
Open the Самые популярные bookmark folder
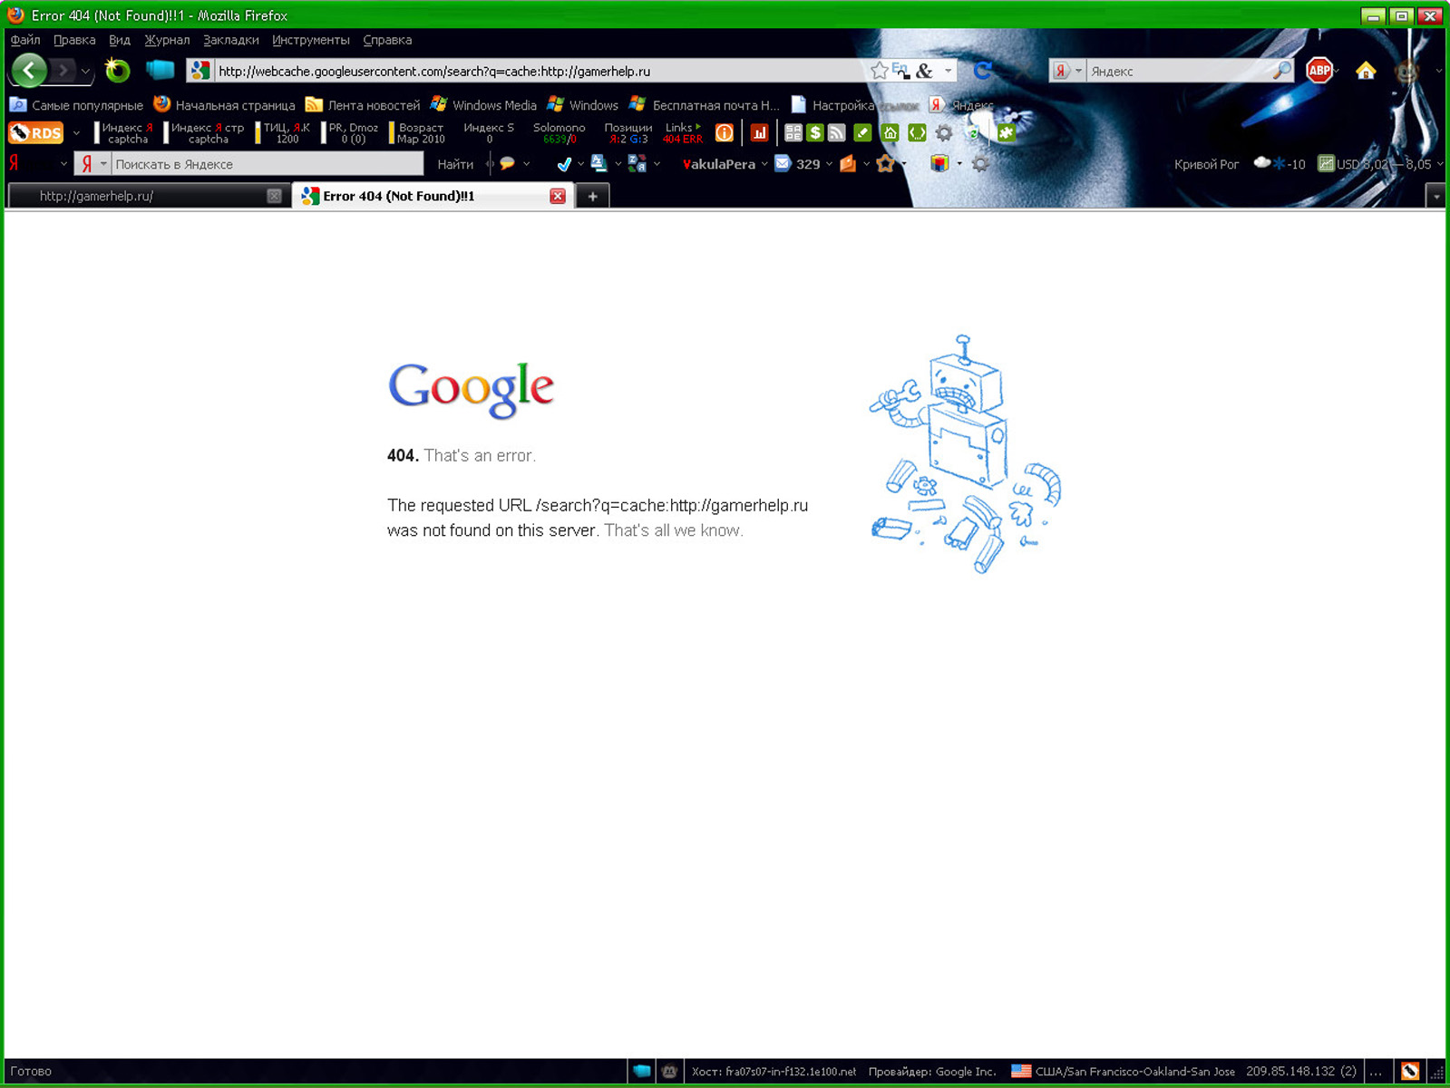click(76, 105)
